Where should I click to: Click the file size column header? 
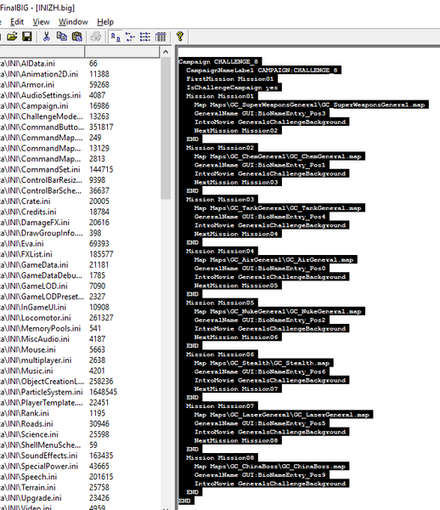coord(122,52)
